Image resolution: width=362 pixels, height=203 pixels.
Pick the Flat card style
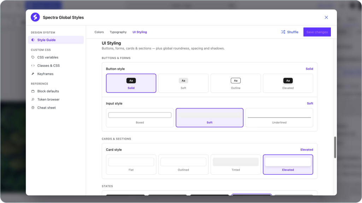pyautogui.click(x=131, y=165)
